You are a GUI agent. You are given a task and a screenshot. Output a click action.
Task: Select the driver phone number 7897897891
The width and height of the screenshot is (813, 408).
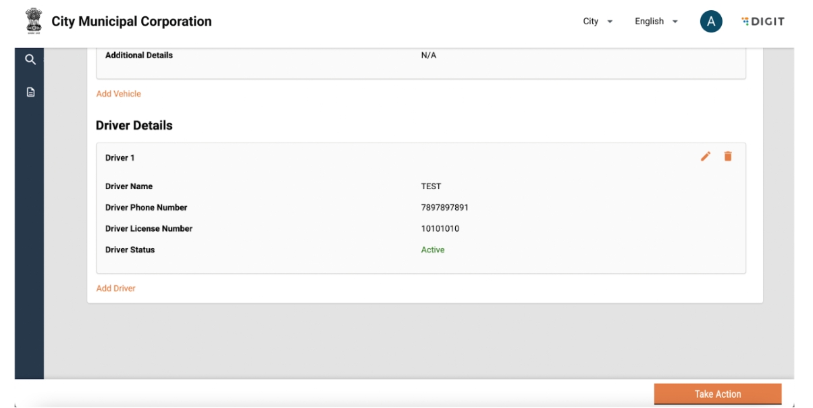pyautogui.click(x=444, y=207)
